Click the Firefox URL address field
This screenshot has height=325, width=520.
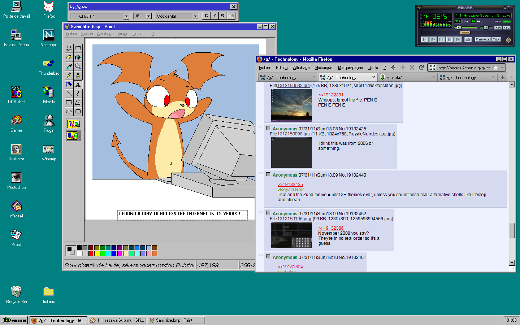[465, 68]
